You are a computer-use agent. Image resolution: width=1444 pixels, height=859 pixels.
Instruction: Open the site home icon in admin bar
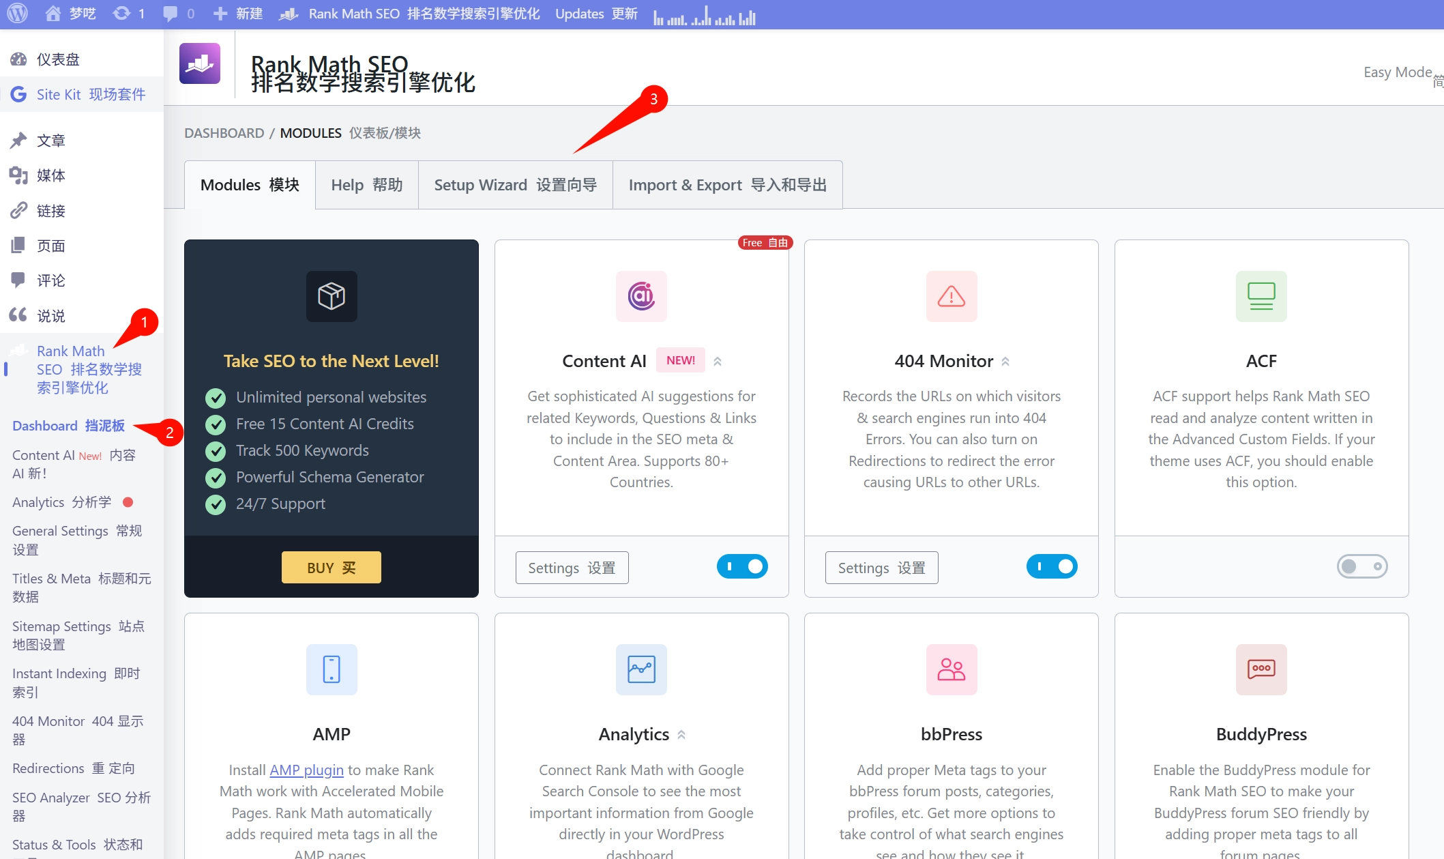pyautogui.click(x=53, y=14)
